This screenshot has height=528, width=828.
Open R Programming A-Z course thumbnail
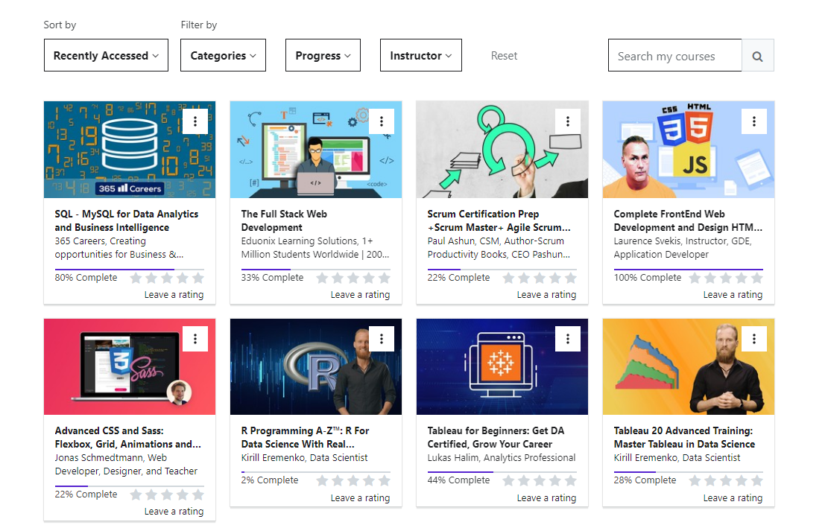coord(316,366)
